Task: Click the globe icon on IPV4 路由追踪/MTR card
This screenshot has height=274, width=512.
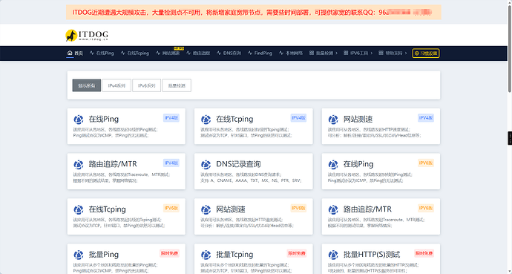Action: click(79, 165)
